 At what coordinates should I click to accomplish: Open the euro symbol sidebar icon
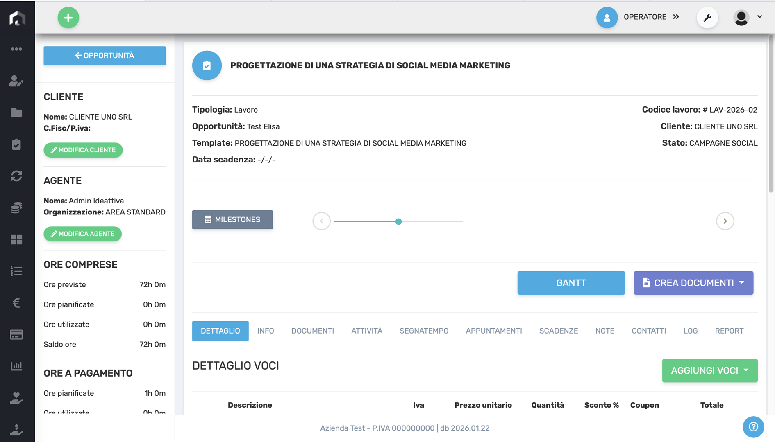click(16, 303)
